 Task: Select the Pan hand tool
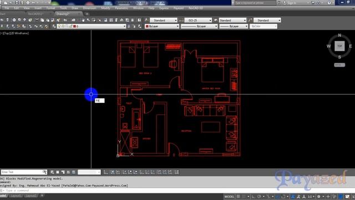83,20
